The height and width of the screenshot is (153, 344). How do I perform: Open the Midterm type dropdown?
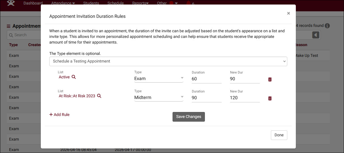click(159, 98)
